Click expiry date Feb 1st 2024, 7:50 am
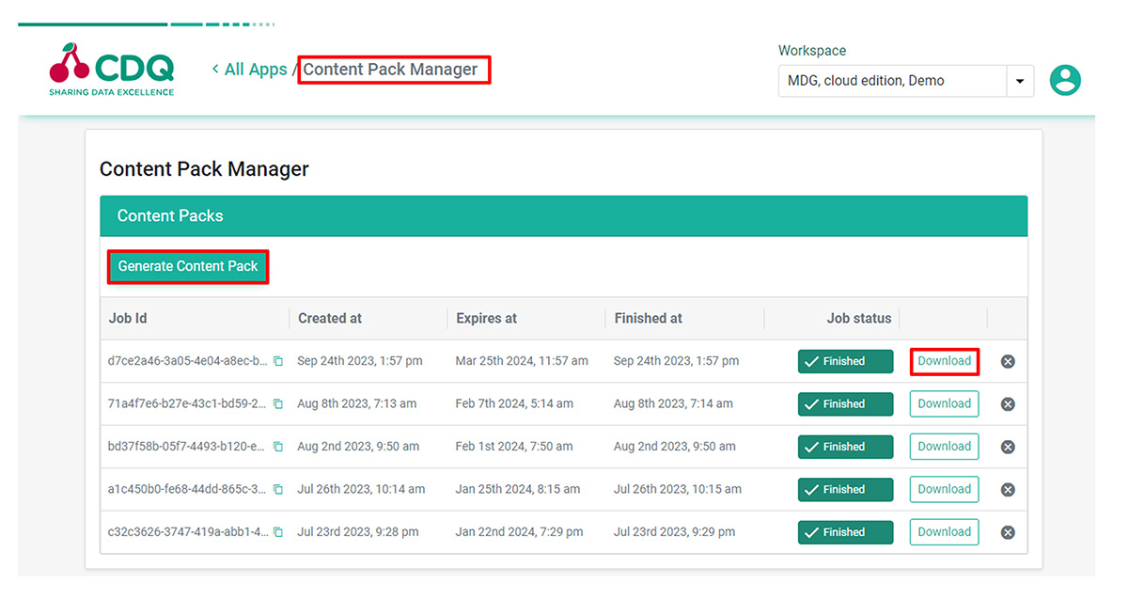Screen dimensions: 1128x599 click(x=514, y=447)
